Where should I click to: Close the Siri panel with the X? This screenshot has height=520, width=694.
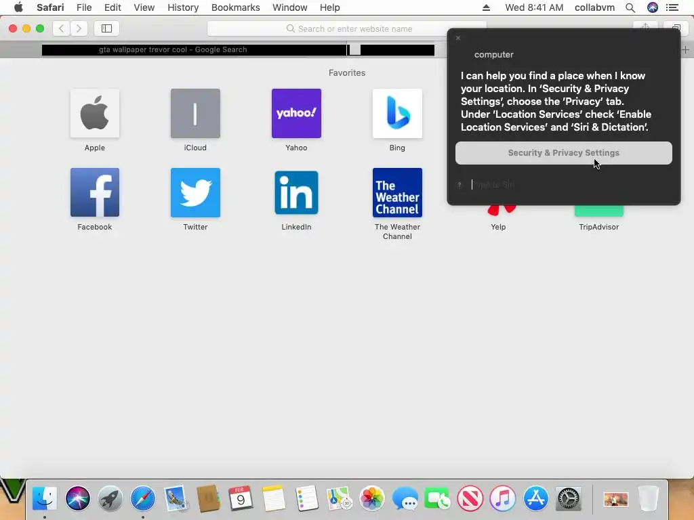(x=458, y=38)
